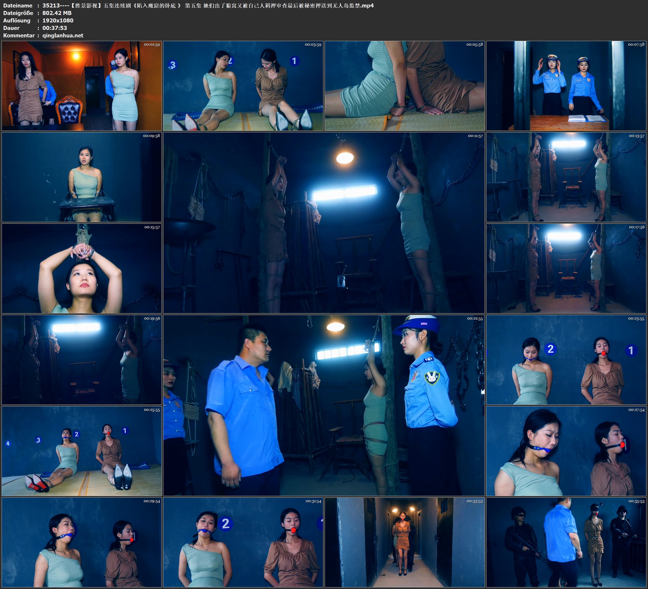
Task: Click the thumbnail marked 00:13:57
Action: coord(566,177)
